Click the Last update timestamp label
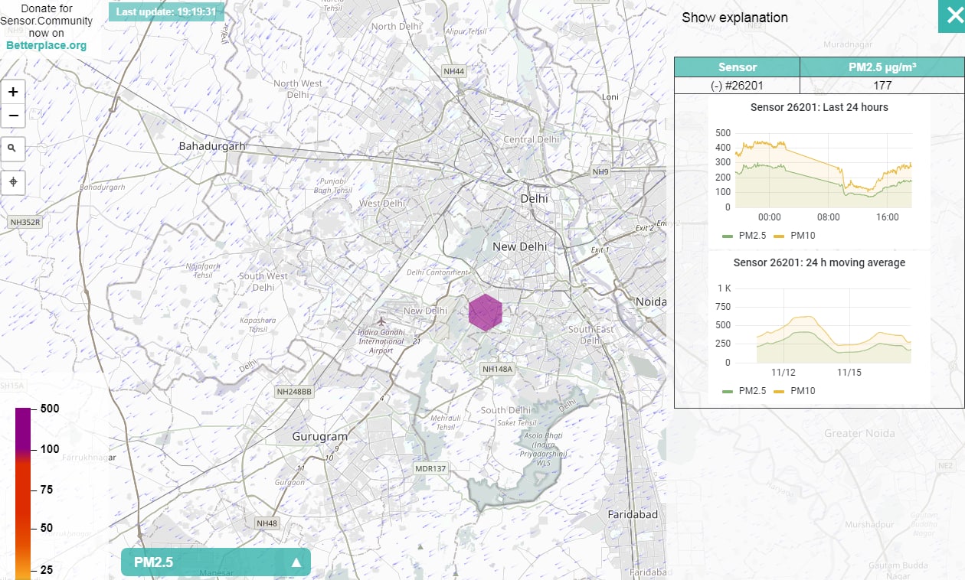This screenshot has width=965, height=580. [166, 11]
